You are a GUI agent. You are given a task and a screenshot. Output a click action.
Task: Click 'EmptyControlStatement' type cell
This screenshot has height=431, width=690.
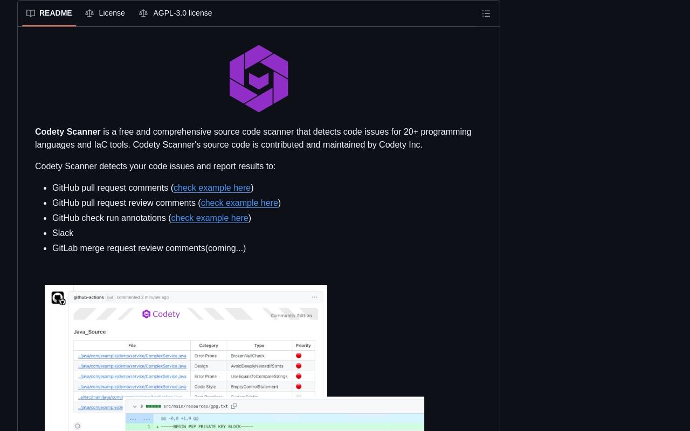click(254, 386)
